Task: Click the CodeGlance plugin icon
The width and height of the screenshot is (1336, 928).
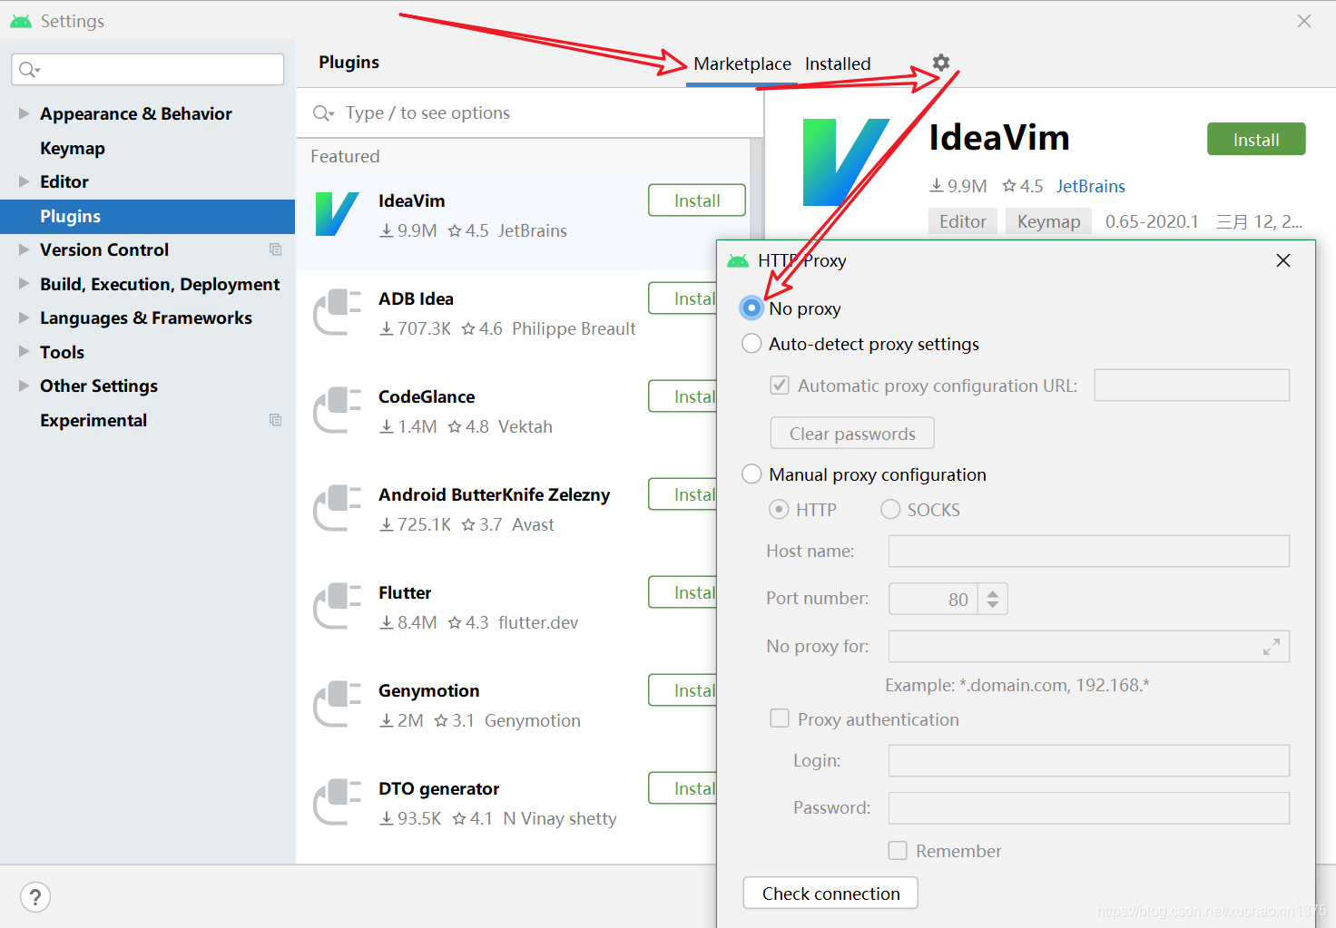Action: pyautogui.click(x=337, y=410)
